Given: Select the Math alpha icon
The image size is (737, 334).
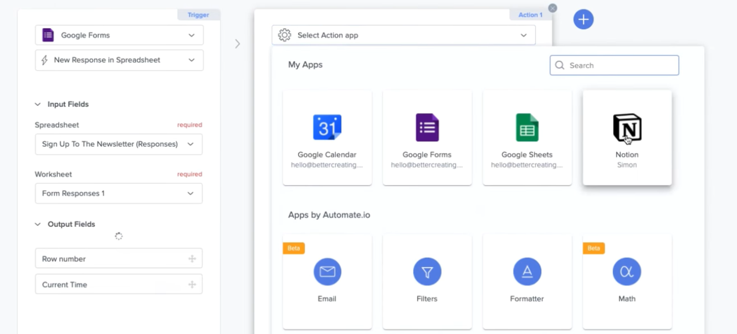Looking at the screenshot, I should coord(627,272).
